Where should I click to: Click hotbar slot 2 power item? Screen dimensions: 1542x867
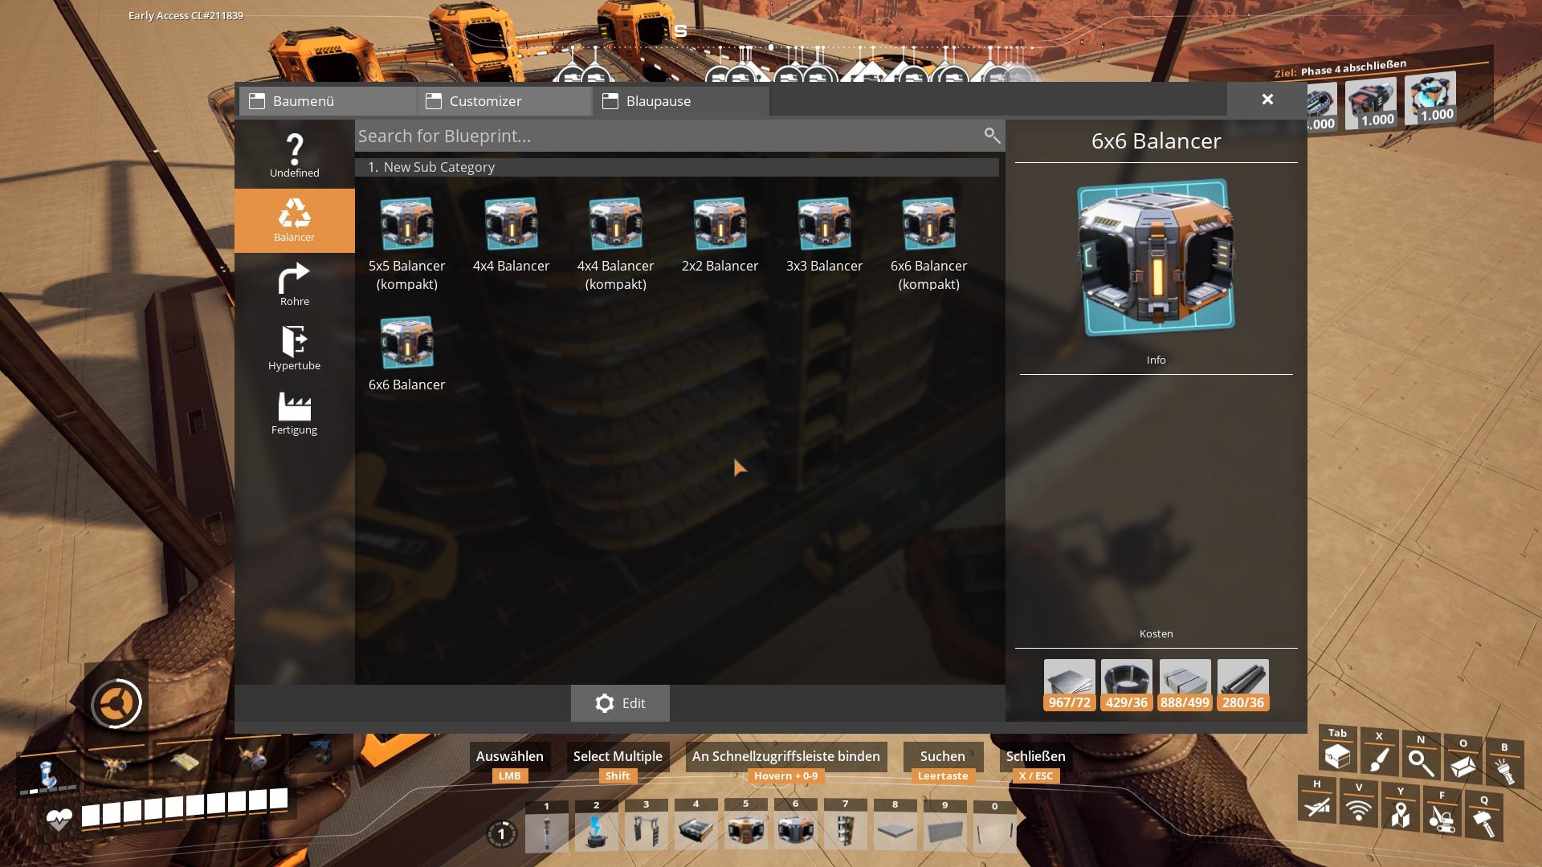point(596,827)
